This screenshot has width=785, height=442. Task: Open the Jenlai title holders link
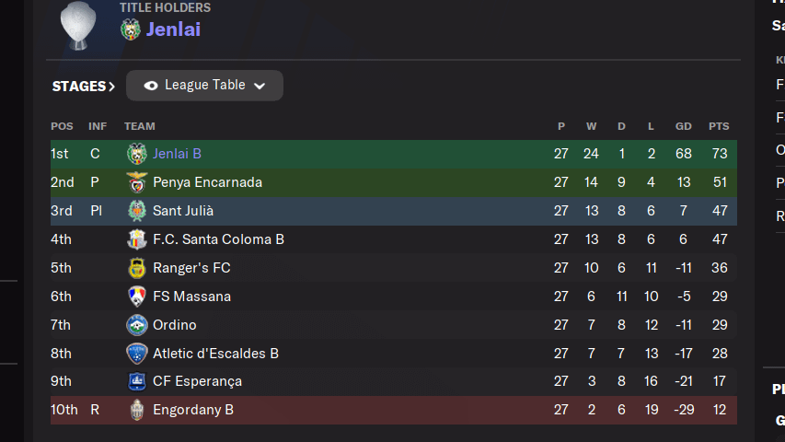tap(173, 29)
